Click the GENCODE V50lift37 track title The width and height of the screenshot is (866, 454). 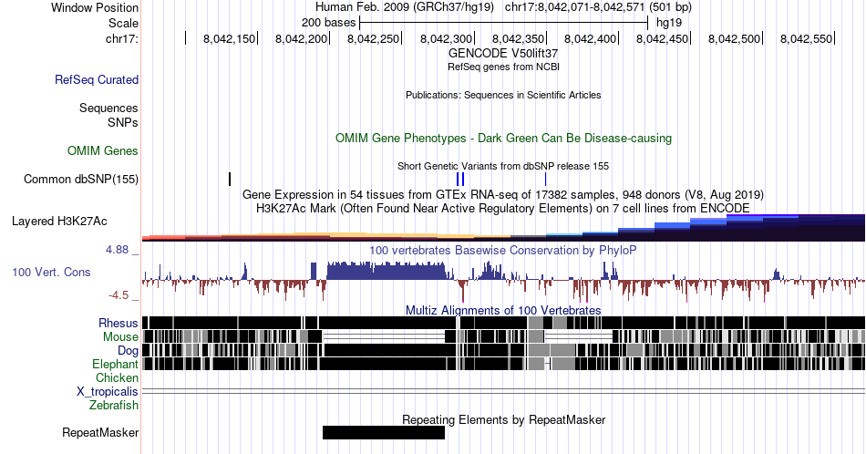[503, 53]
